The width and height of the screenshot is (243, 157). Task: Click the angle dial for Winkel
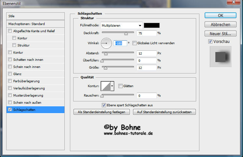[x=106, y=43]
